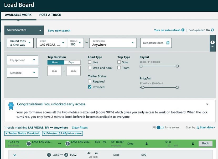Click the Last updated 16s text
This screenshot has width=218, height=159.
click(x=199, y=30)
